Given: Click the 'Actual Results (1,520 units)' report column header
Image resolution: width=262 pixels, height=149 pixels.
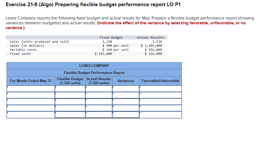Looking at the screenshot, I should (x=99, y=81).
